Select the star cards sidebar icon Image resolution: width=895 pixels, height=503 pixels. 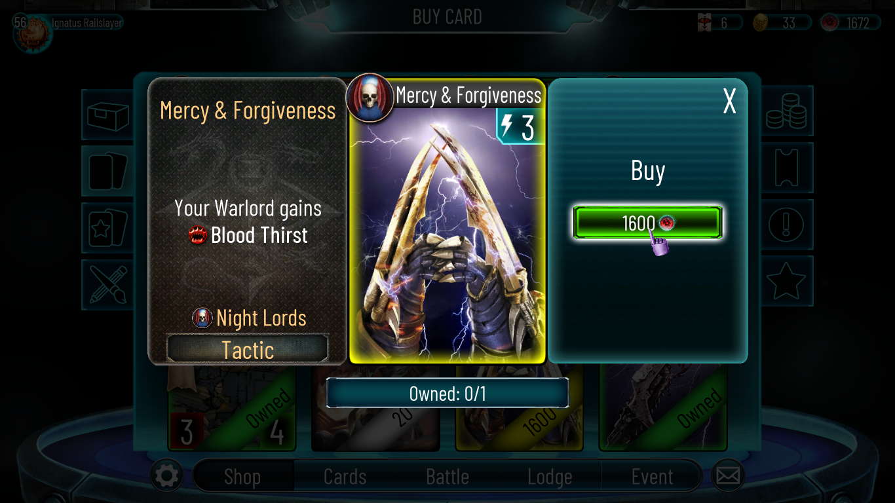click(108, 227)
